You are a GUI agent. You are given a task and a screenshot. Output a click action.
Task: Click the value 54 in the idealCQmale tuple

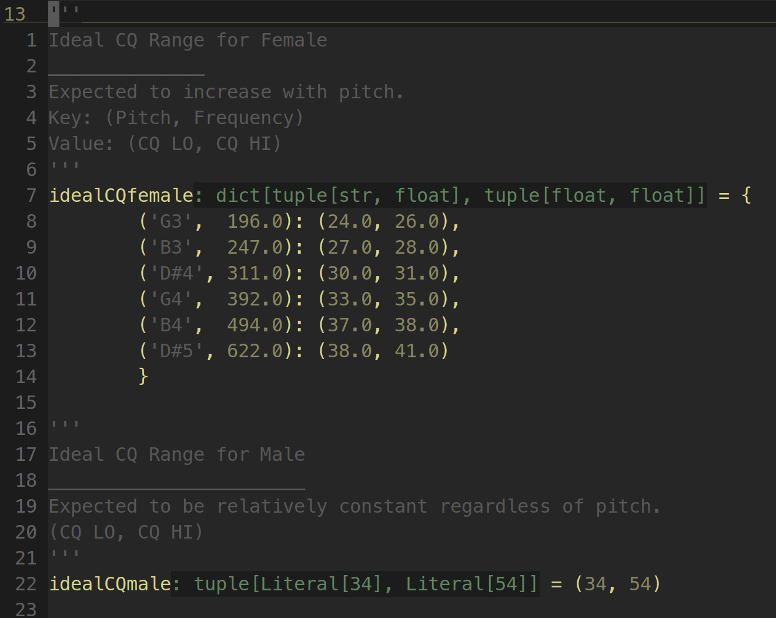tap(640, 584)
